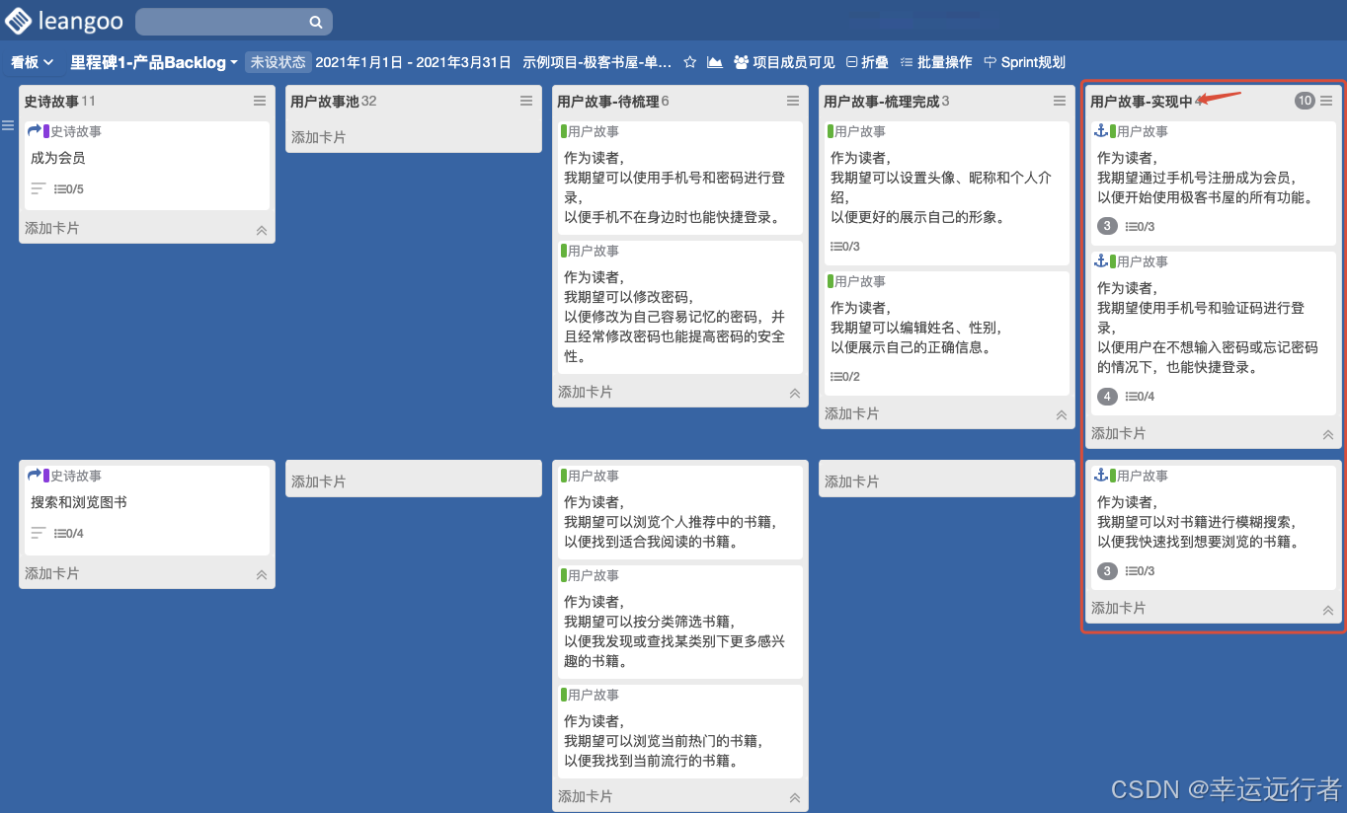Click collapse chevron below the 模糊搜索 card

point(1328,610)
